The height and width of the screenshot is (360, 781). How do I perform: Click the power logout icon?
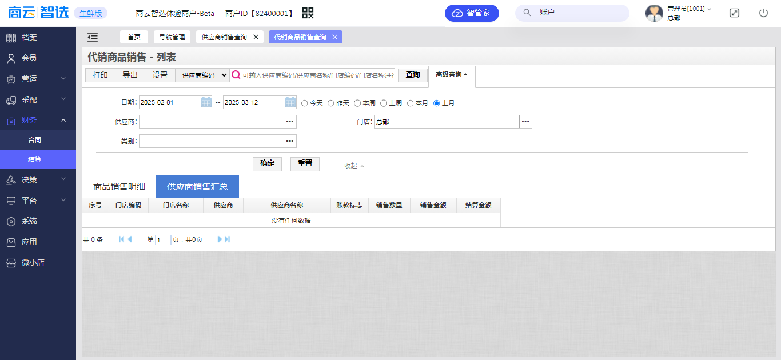click(x=763, y=13)
